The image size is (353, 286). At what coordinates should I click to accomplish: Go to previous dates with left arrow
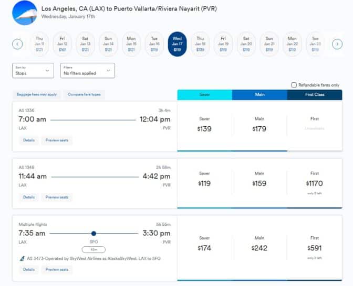point(17,44)
